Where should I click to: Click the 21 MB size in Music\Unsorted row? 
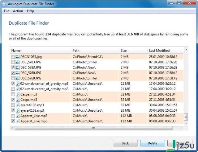point(125,84)
